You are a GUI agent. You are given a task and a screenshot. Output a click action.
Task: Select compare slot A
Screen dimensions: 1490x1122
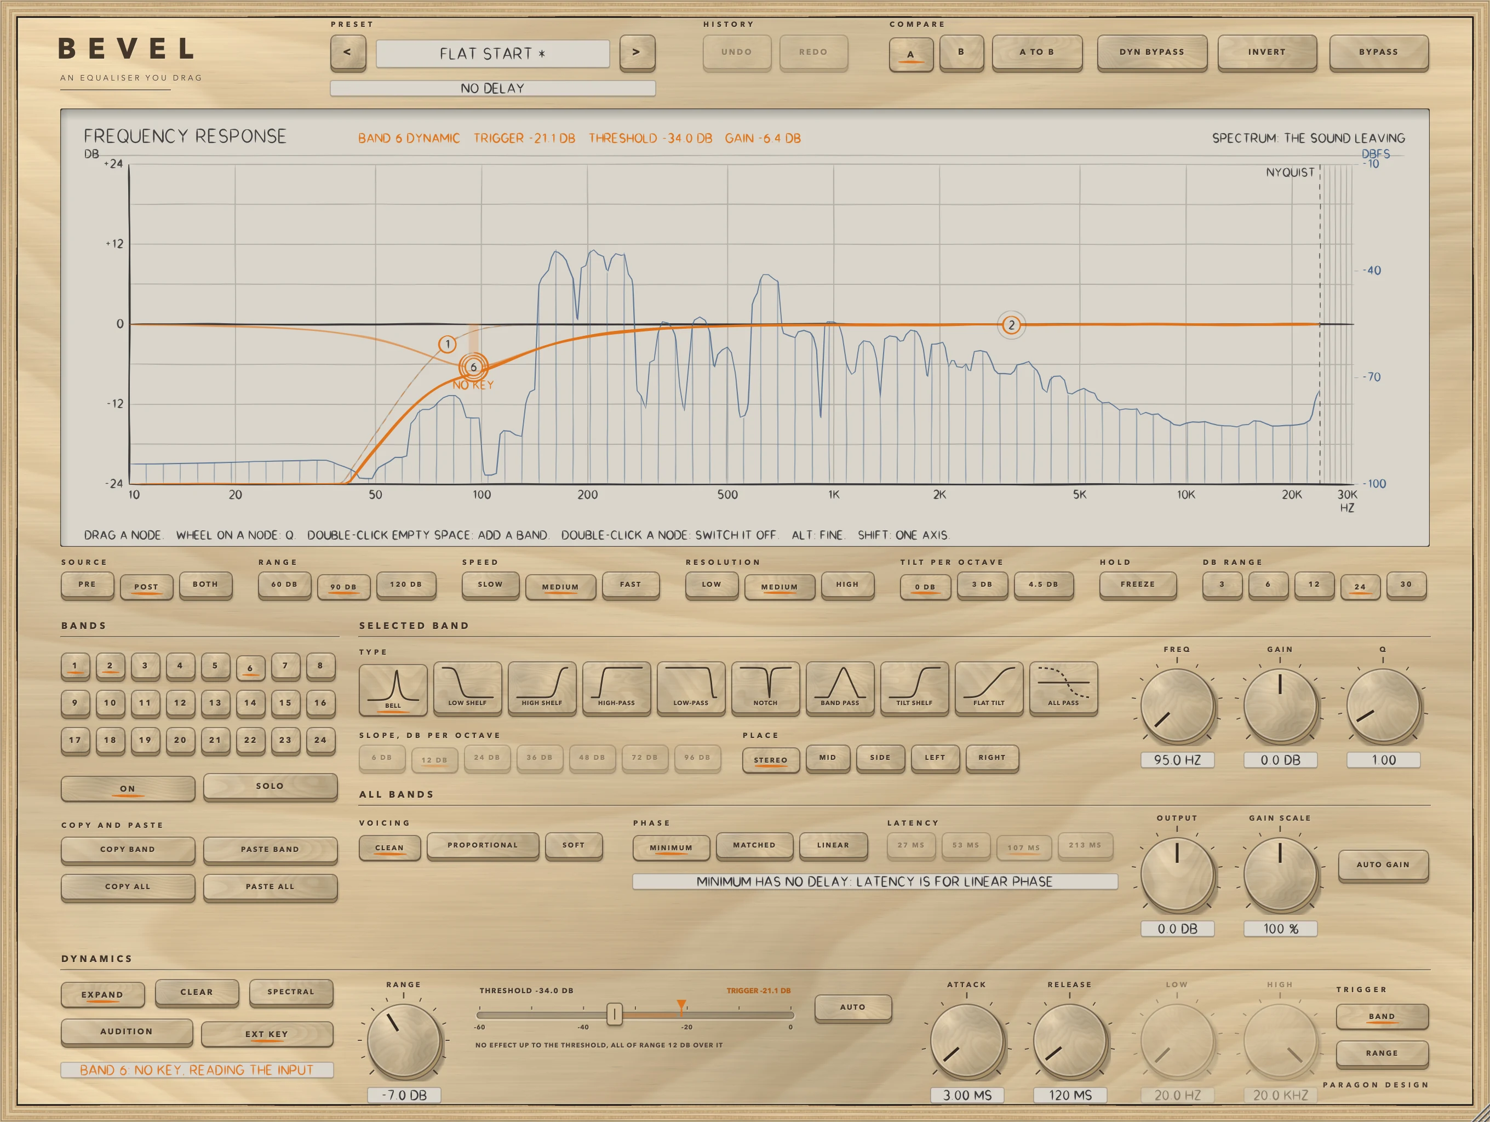click(910, 54)
